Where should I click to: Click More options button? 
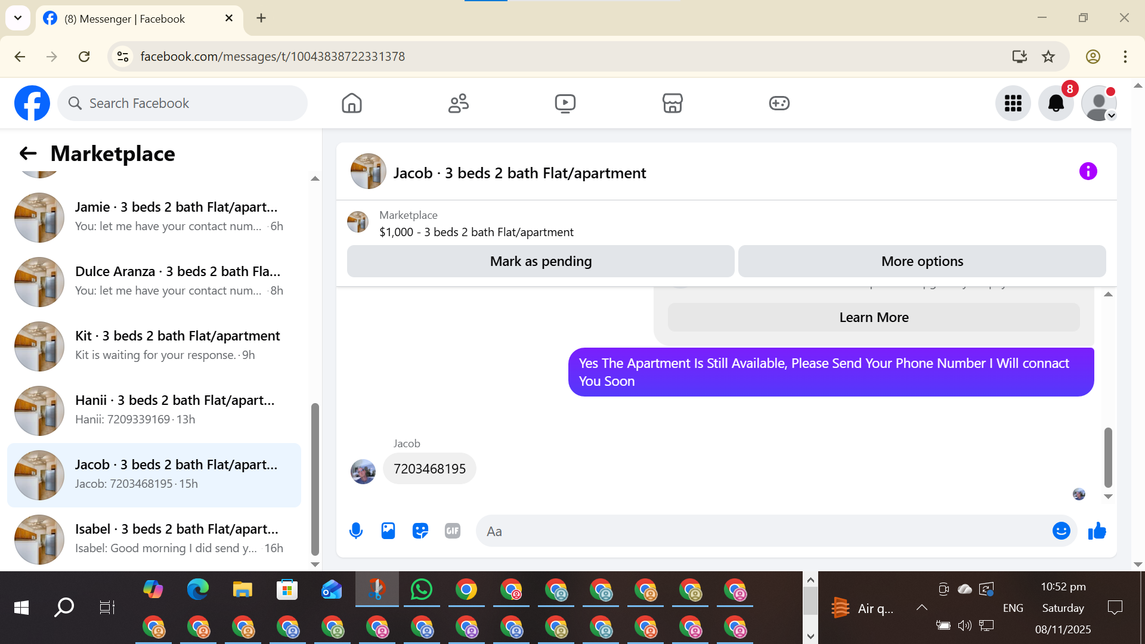click(x=922, y=261)
